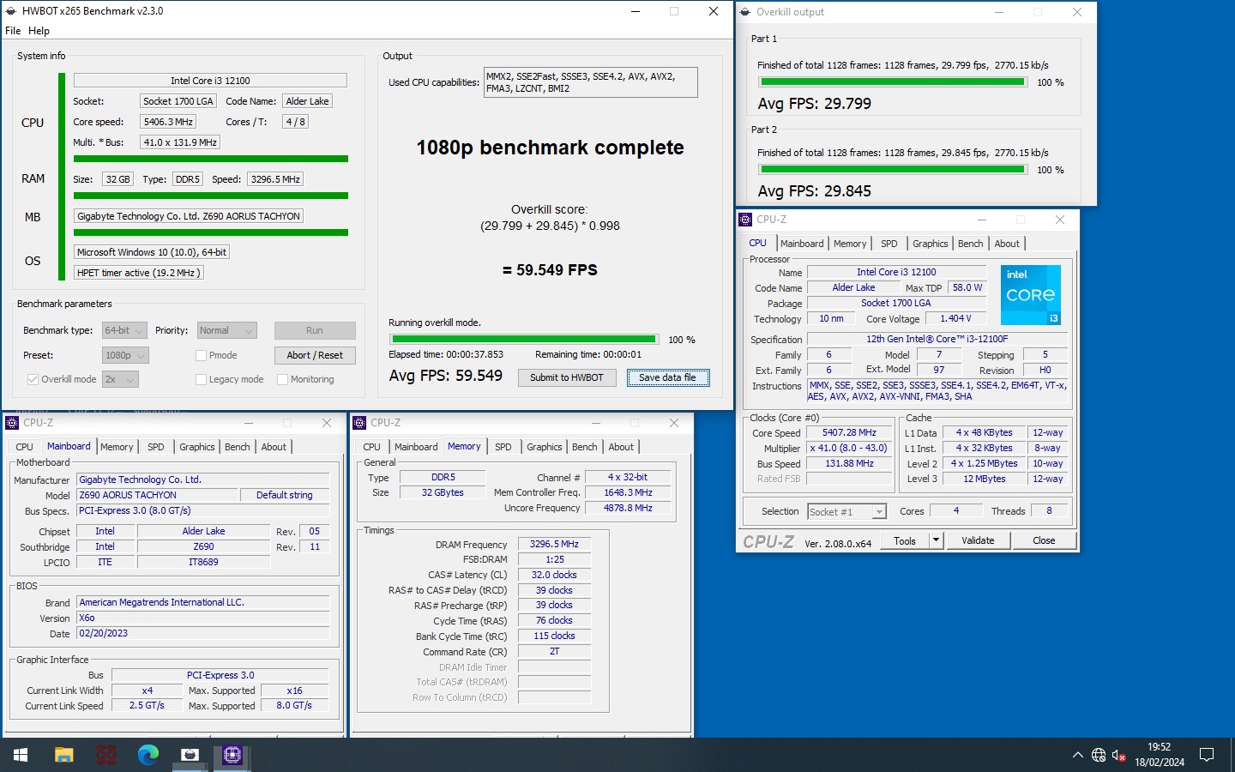Click the Save data file button
The width and height of the screenshot is (1235, 772).
[x=668, y=377]
